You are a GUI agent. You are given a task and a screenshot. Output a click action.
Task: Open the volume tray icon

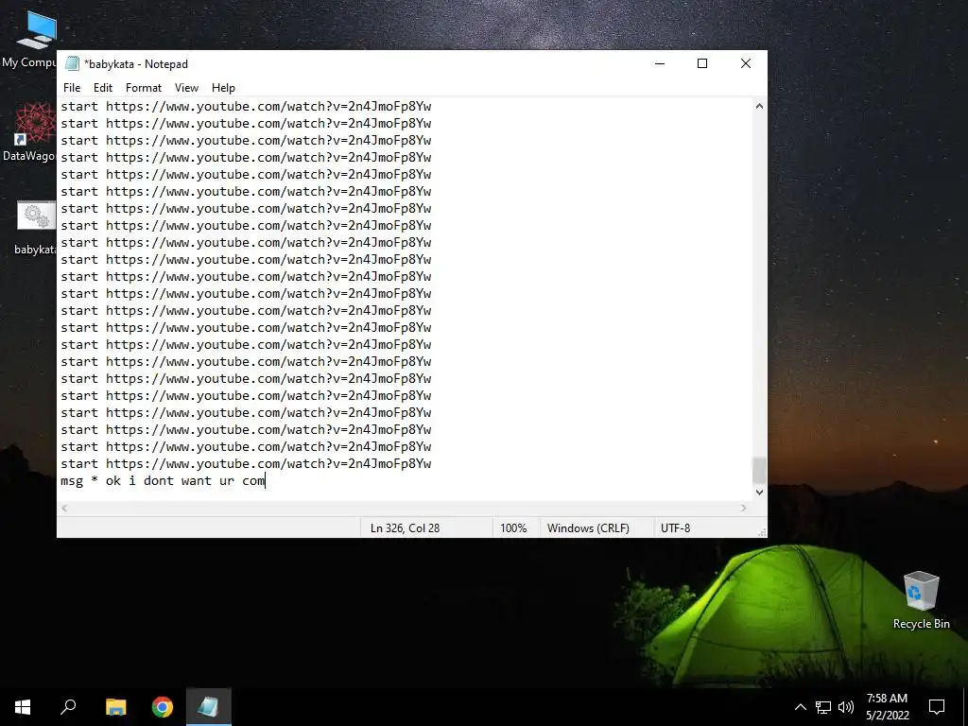(x=846, y=707)
